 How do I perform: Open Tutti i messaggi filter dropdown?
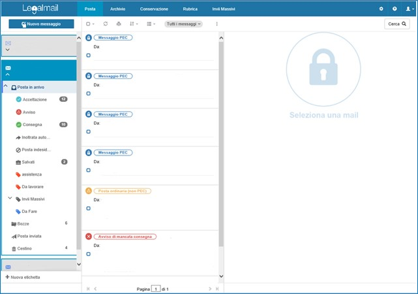pos(183,24)
